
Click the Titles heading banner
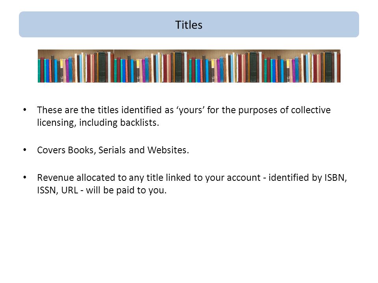[x=189, y=24]
